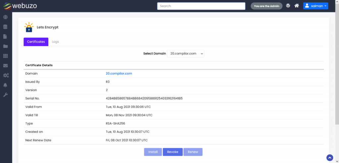The height and width of the screenshot is (163, 339).
Task: Click the database icon in sidebar
Action: (6, 27)
